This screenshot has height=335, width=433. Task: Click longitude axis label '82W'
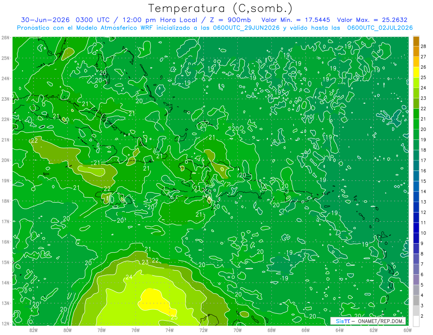pos(34,330)
